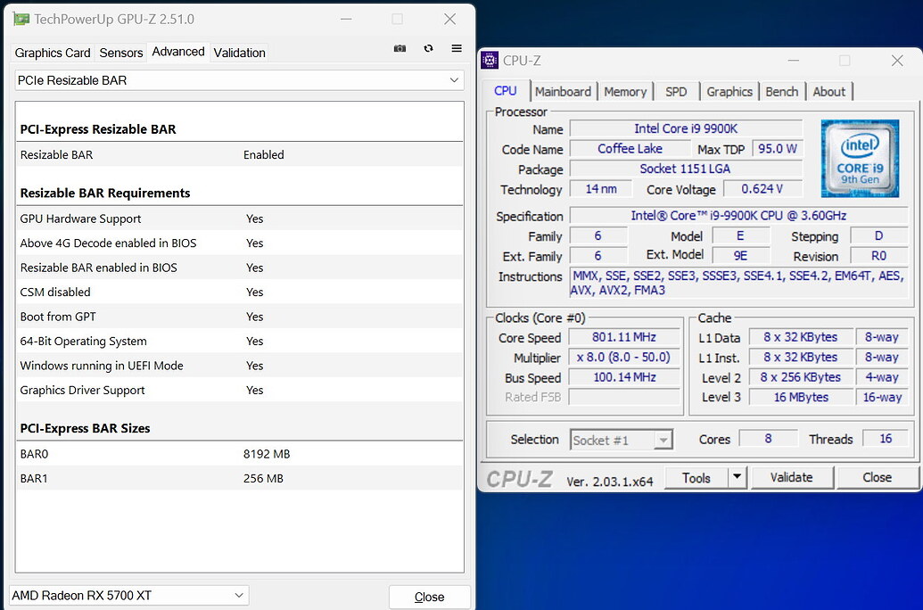Expand the Tools dropdown arrow in CPU-Z
The height and width of the screenshot is (610, 923).
point(738,477)
